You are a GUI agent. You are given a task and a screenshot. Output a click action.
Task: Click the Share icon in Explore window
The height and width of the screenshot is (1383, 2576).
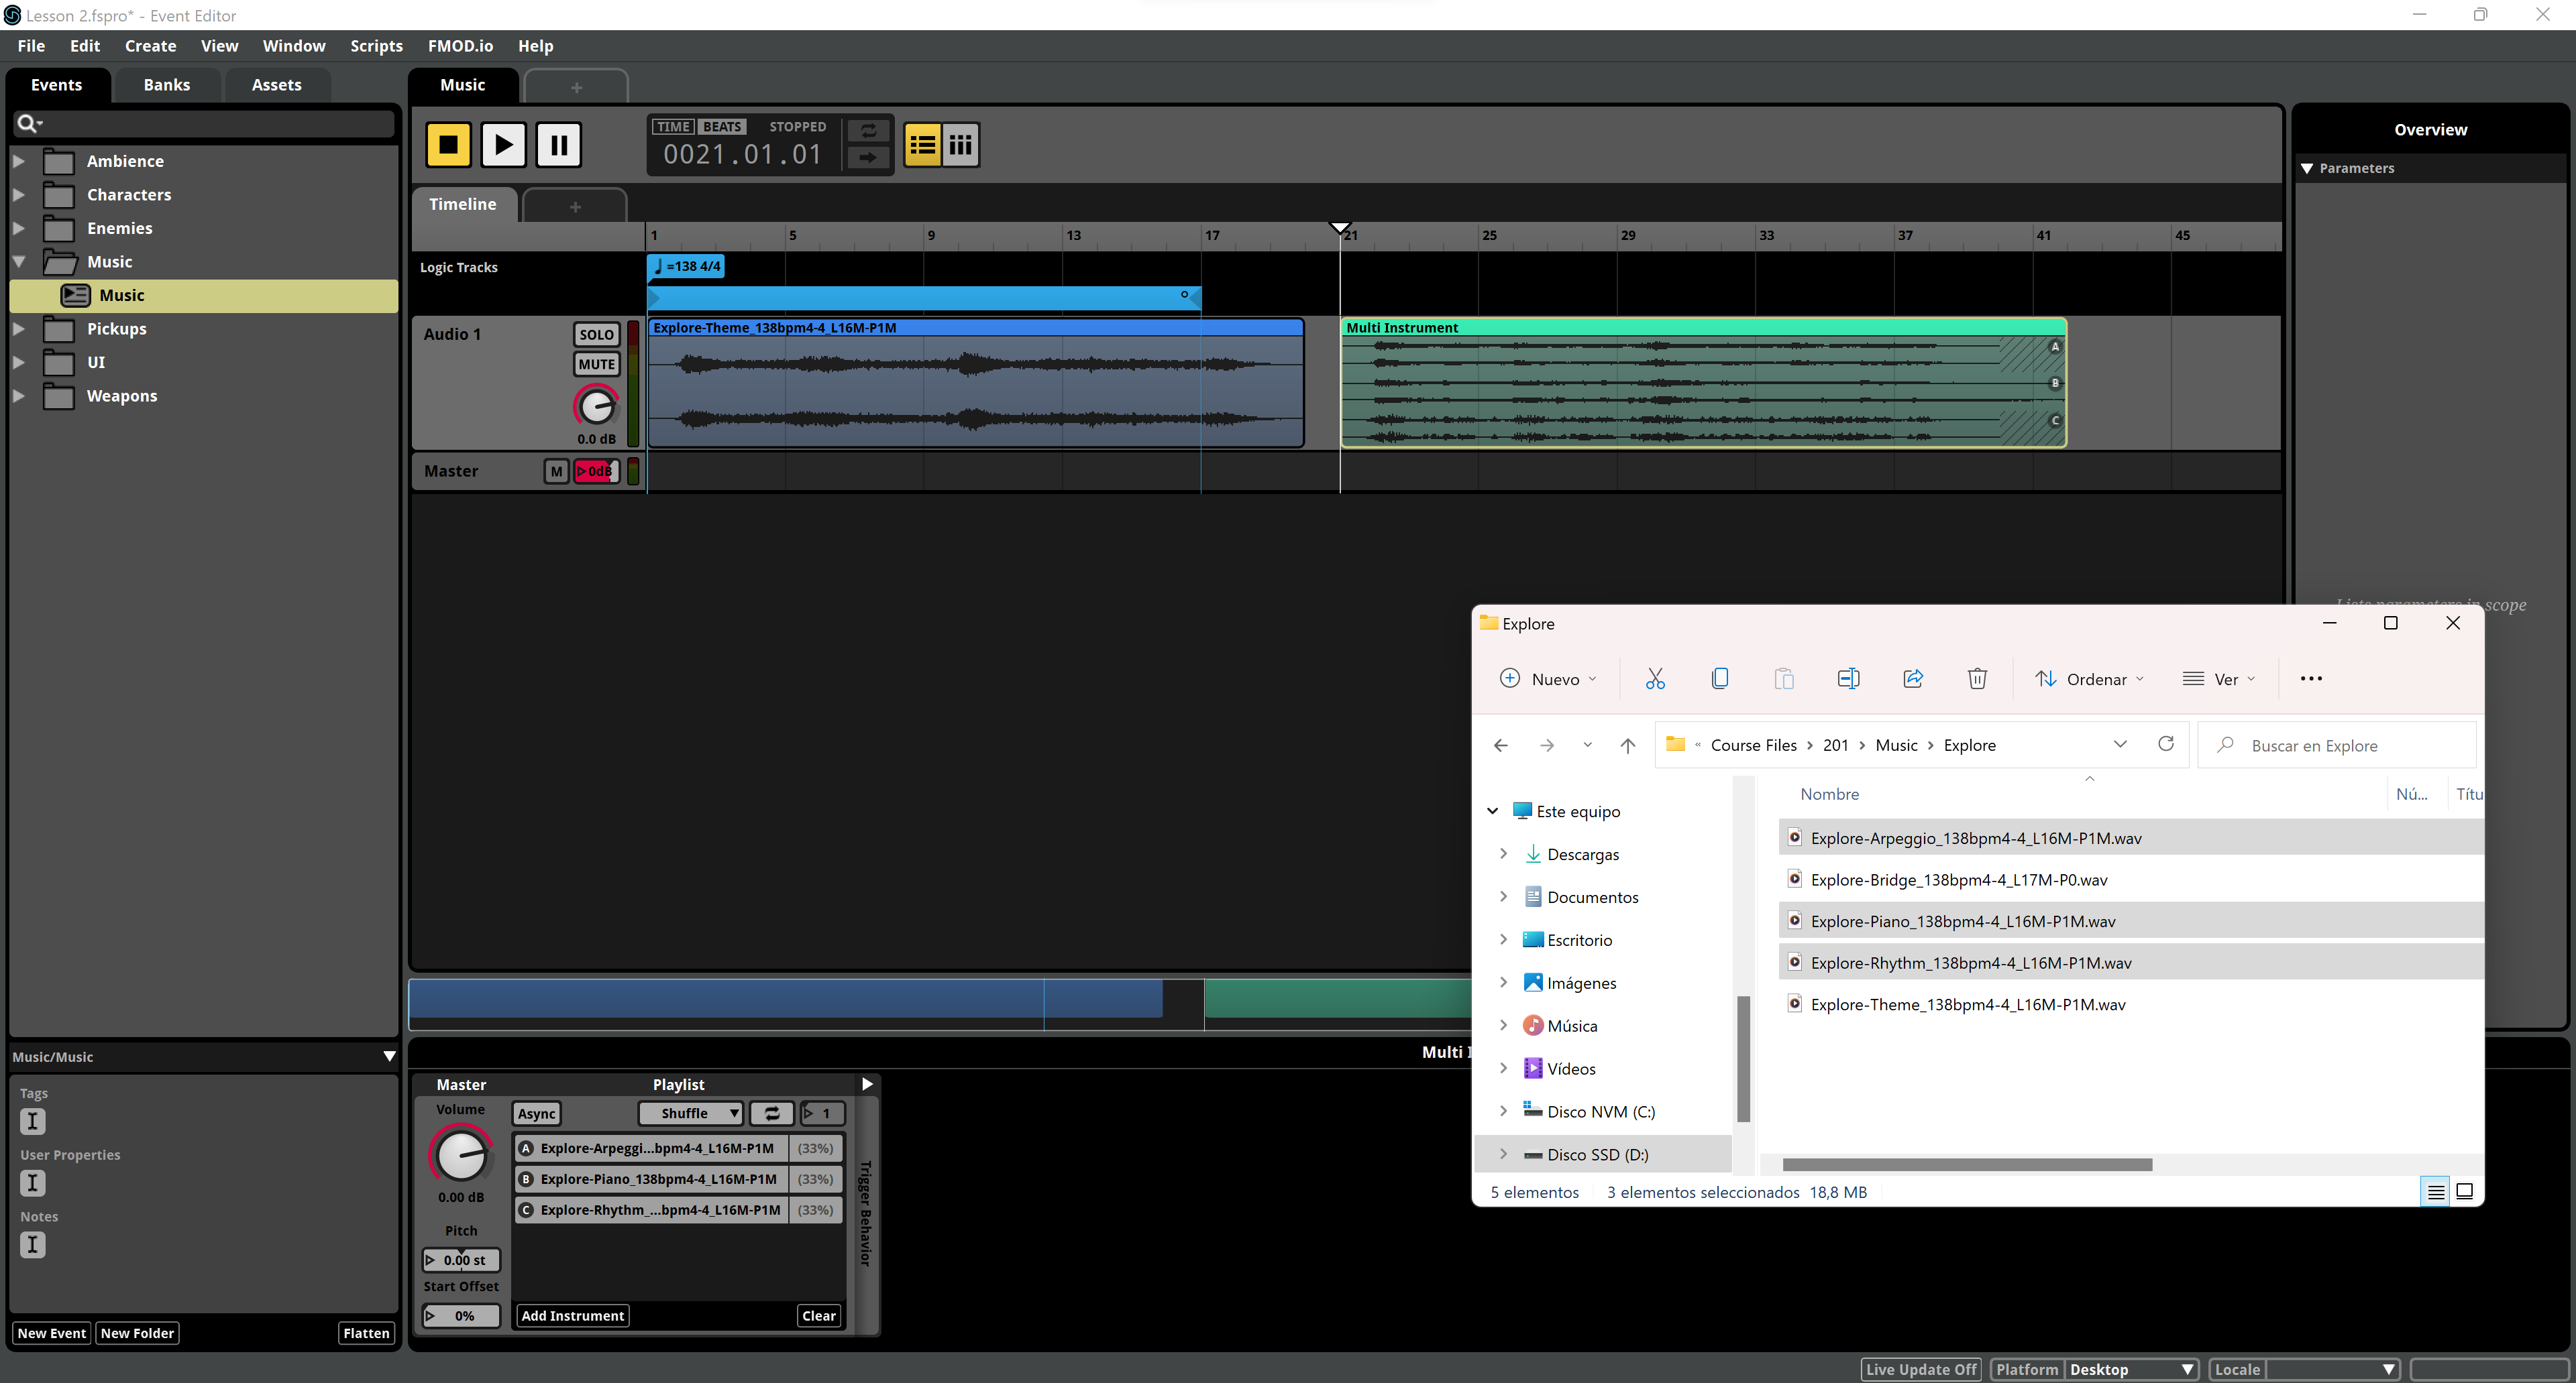pos(1913,678)
